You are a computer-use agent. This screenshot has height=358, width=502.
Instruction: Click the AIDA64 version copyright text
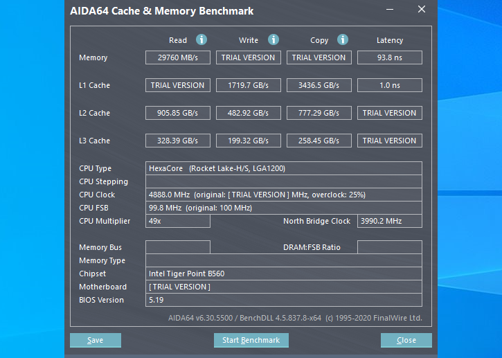click(x=295, y=318)
